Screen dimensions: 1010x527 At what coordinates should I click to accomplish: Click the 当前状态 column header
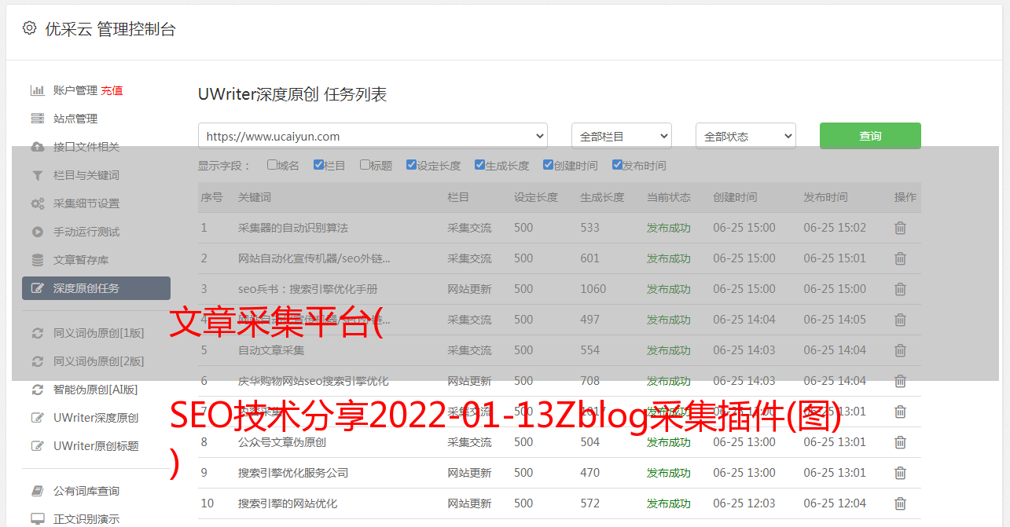[x=669, y=197]
